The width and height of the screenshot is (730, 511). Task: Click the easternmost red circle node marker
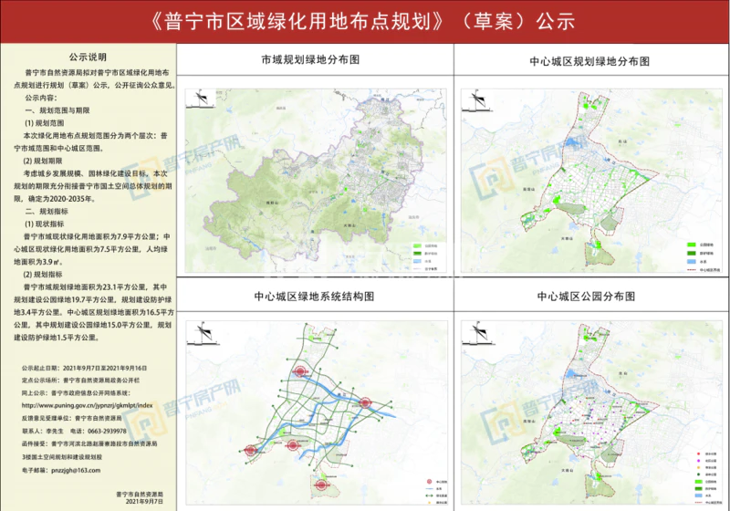tap(365, 401)
